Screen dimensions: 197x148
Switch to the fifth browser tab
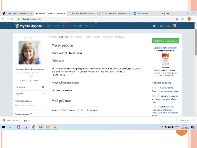(148, 13)
